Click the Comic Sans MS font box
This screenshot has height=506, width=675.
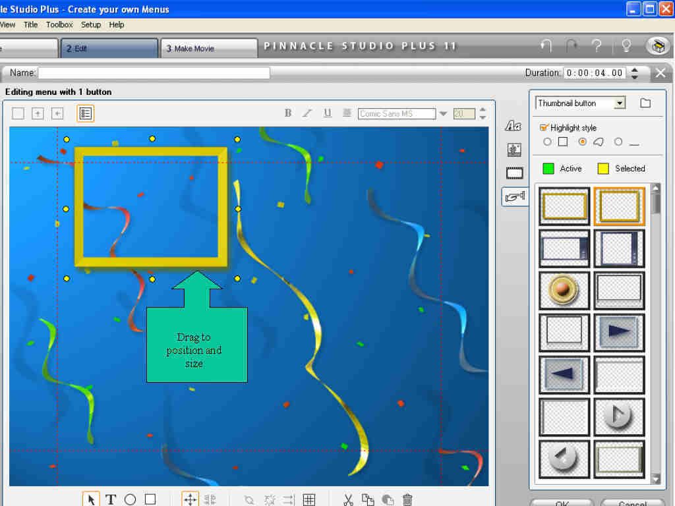pos(396,113)
